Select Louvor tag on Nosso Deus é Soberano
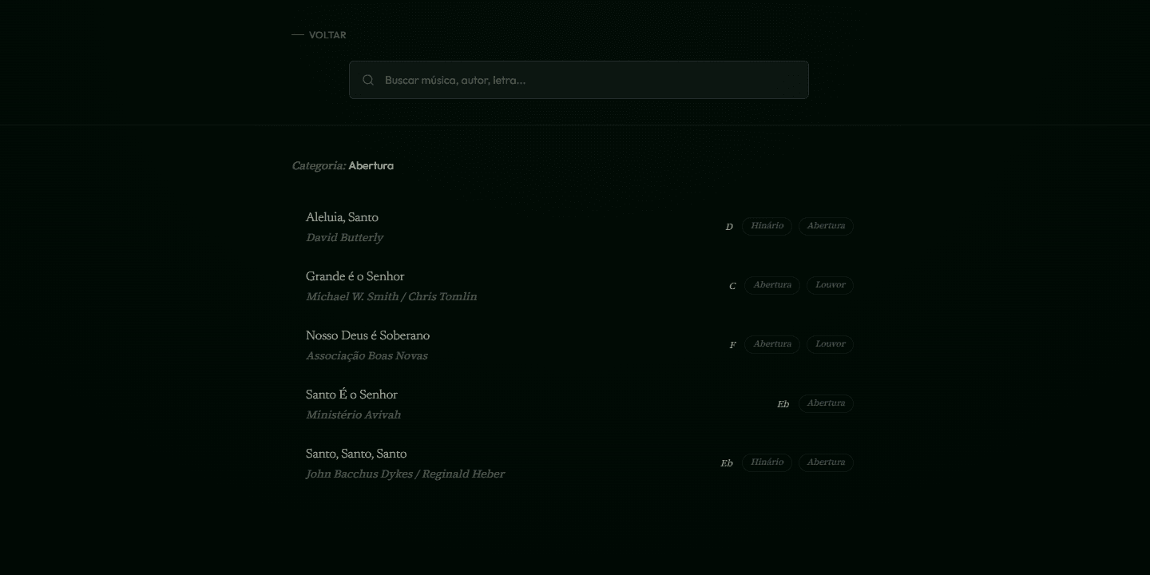1150x575 pixels. tap(830, 344)
